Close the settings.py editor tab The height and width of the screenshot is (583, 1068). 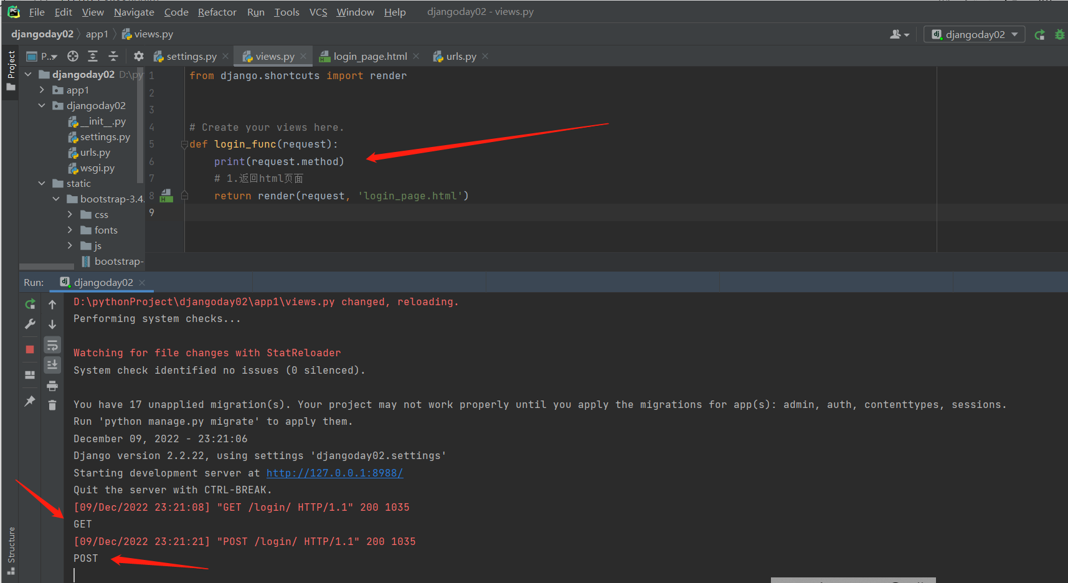pyautogui.click(x=225, y=56)
